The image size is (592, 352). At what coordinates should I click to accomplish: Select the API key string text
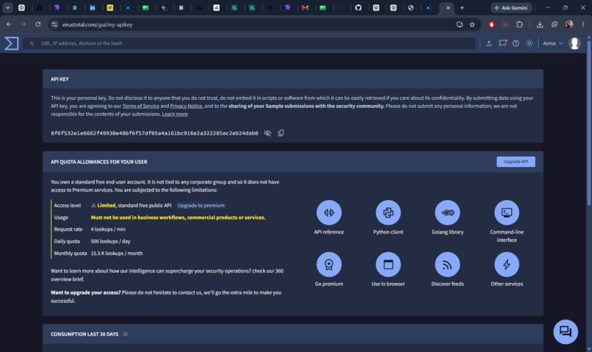pyautogui.click(x=154, y=133)
